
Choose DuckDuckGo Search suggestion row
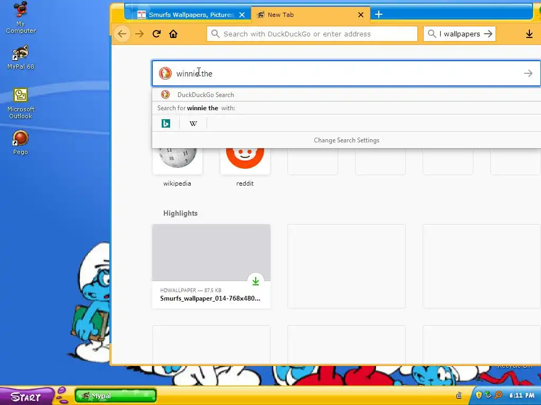click(347, 94)
